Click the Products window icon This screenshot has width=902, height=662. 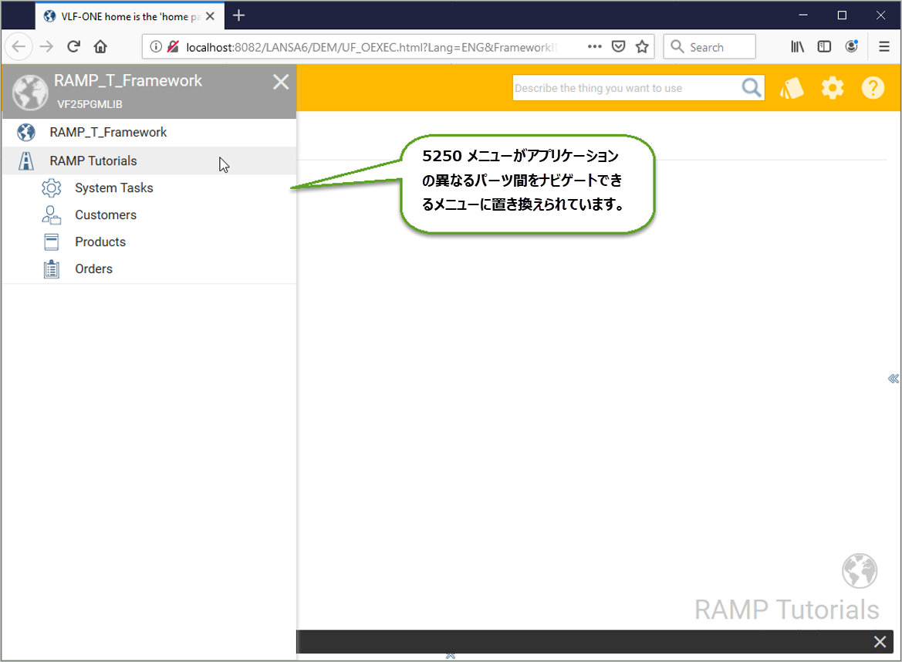(51, 241)
